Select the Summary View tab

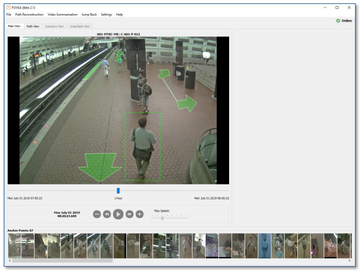pos(55,26)
